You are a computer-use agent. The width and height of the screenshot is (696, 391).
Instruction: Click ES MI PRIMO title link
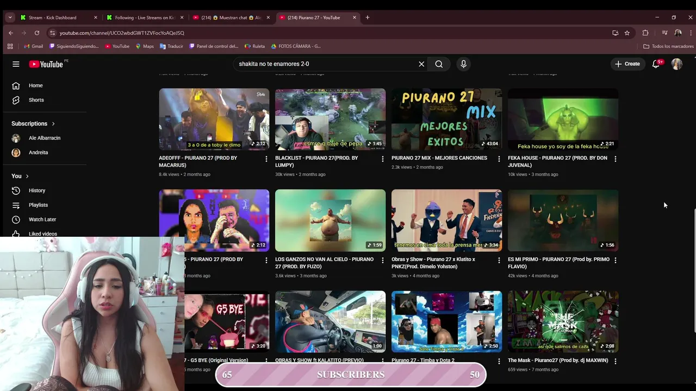tap(558, 263)
